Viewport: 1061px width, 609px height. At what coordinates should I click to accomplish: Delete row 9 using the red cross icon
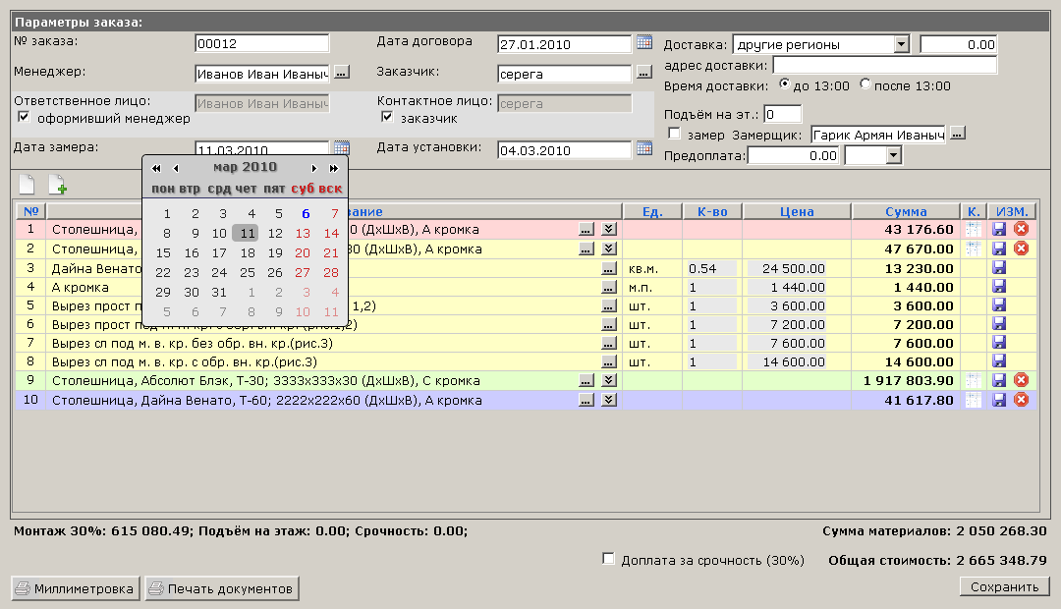tap(1021, 379)
